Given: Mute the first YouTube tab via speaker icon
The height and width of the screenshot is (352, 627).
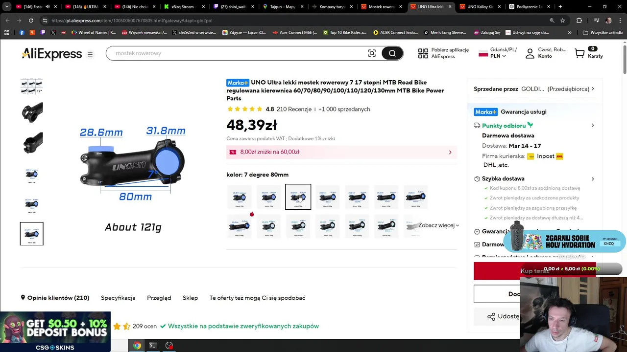Looking at the screenshot, I should point(48,7).
